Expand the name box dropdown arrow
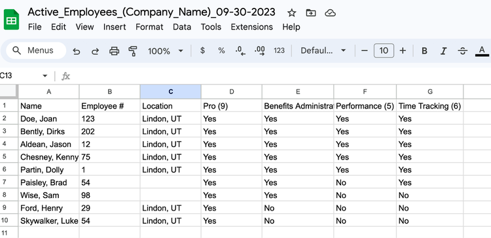The width and height of the screenshot is (491, 238). pos(45,76)
